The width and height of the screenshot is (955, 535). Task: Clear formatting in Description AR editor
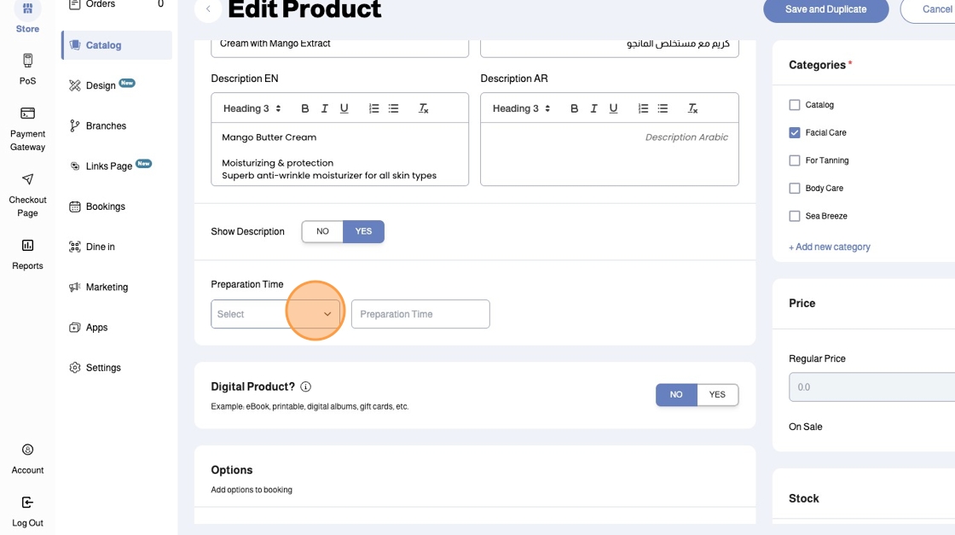click(692, 108)
